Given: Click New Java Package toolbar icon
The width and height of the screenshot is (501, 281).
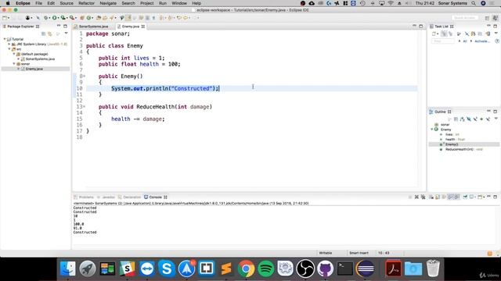Looking at the screenshot, I should point(82,18).
